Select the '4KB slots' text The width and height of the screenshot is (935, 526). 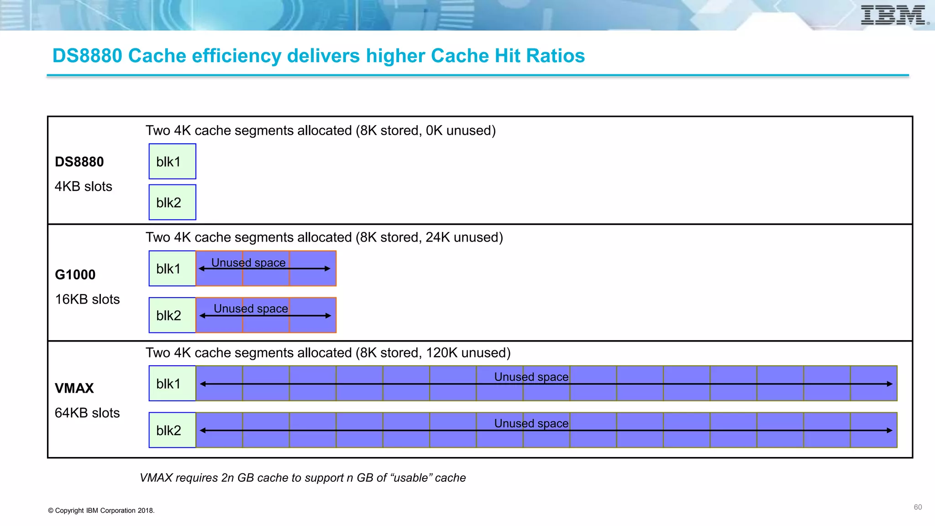click(x=84, y=186)
